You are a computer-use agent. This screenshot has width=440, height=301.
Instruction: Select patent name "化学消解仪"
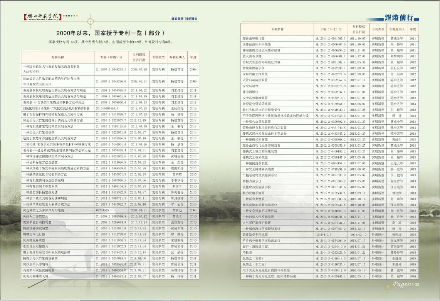250,92
